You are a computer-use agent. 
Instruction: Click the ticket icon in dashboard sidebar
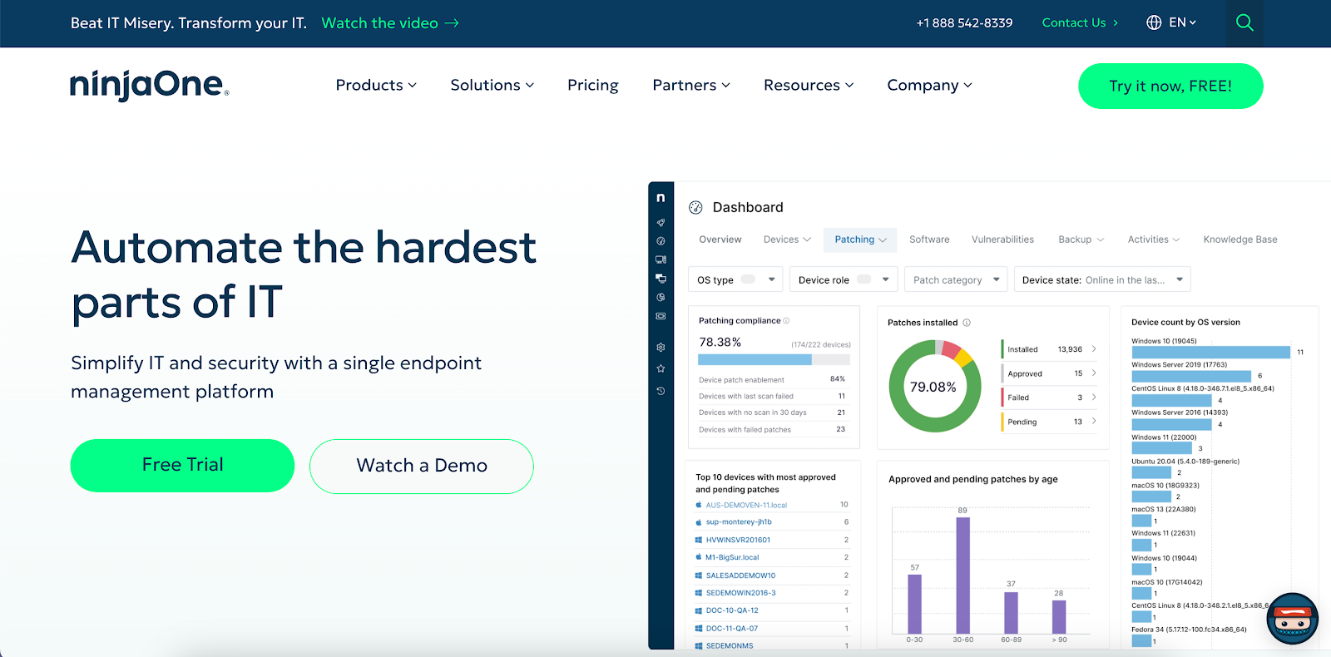click(x=661, y=316)
